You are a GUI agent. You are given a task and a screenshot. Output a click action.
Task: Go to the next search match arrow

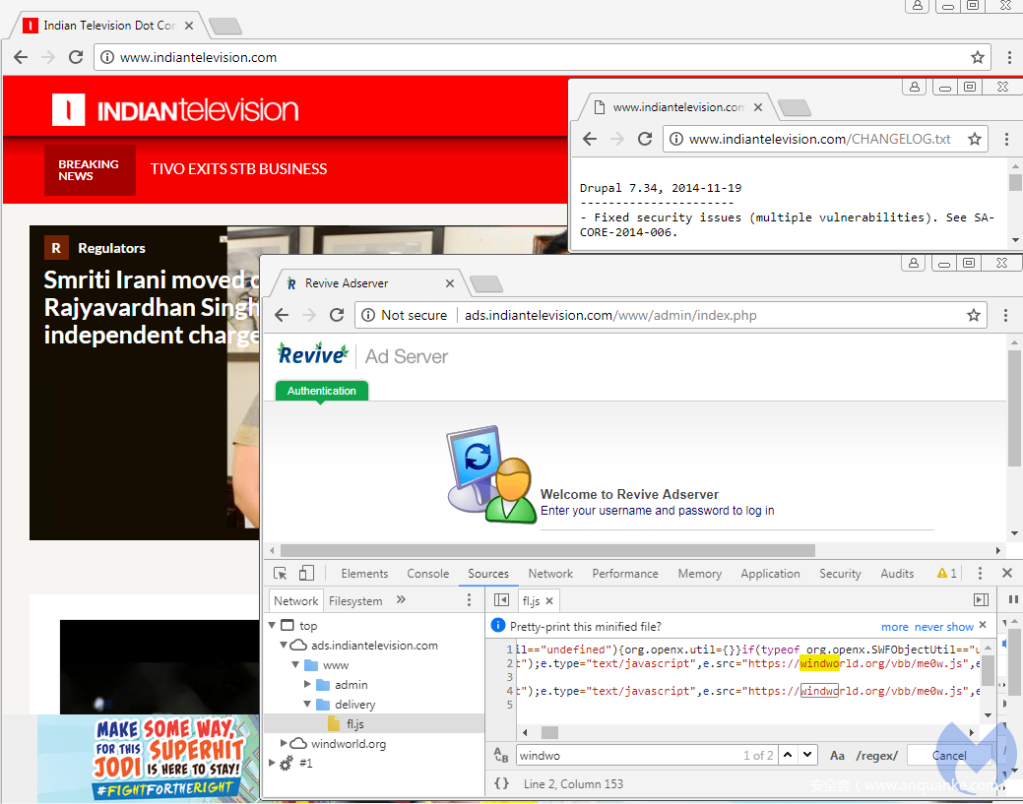(807, 755)
